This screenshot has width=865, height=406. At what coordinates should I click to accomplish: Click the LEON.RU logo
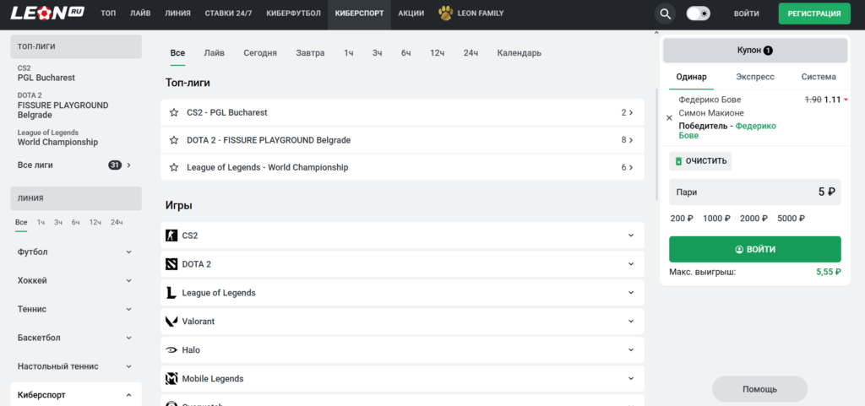[x=45, y=14]
